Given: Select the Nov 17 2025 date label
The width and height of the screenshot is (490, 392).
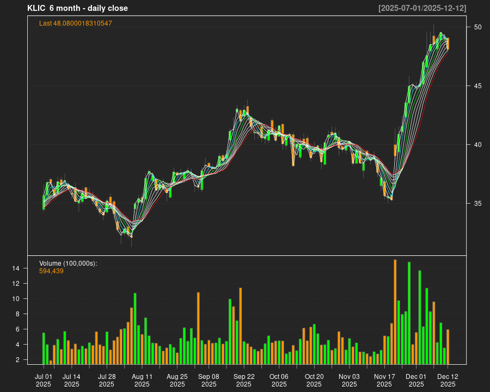Looking at the screenshot, I should point(384,380).
